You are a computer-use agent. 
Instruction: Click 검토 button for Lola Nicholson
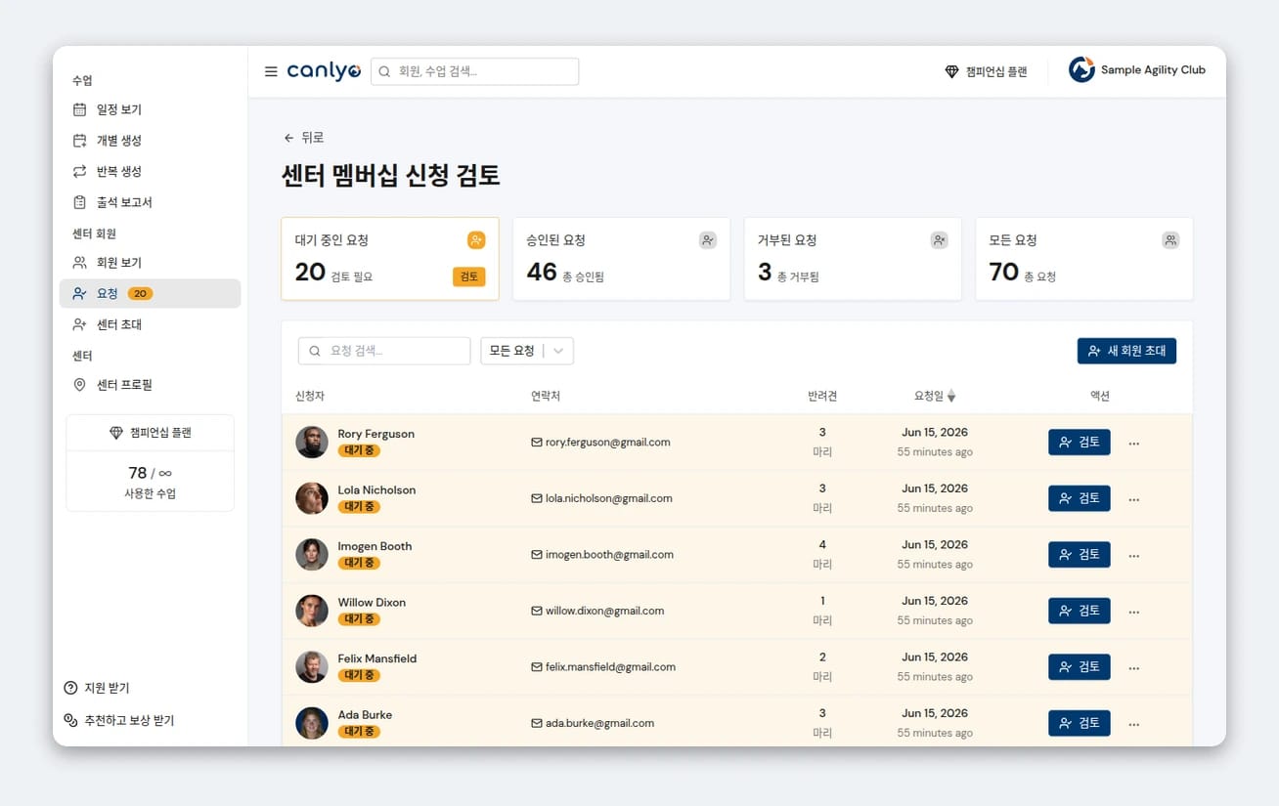point(1080,498)
